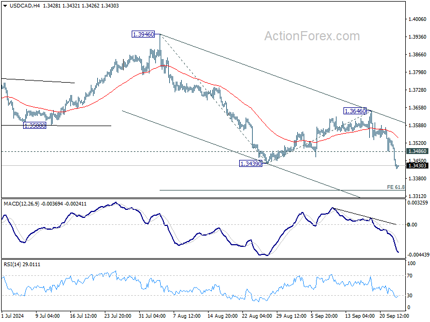Select the 20 Sep 12:00 time label
The height and width of the screenshot is (322, 430).
(395, 316)
